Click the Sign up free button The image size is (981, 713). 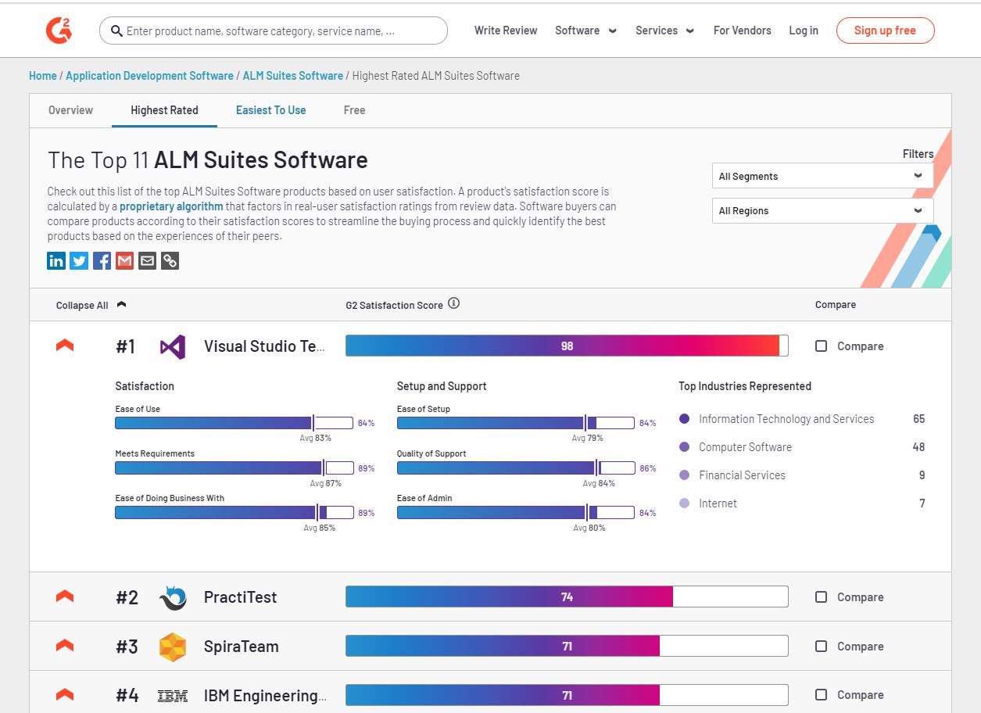point(885,30)
